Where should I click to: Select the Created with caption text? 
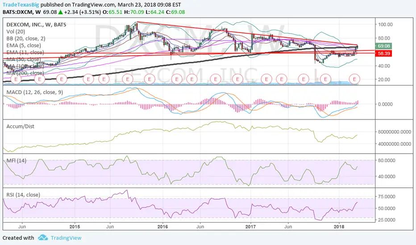point(18,238)
